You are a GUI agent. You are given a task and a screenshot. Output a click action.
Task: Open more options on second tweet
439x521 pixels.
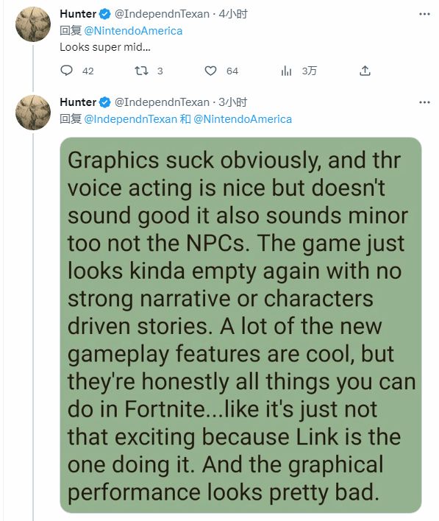point(424,102)
